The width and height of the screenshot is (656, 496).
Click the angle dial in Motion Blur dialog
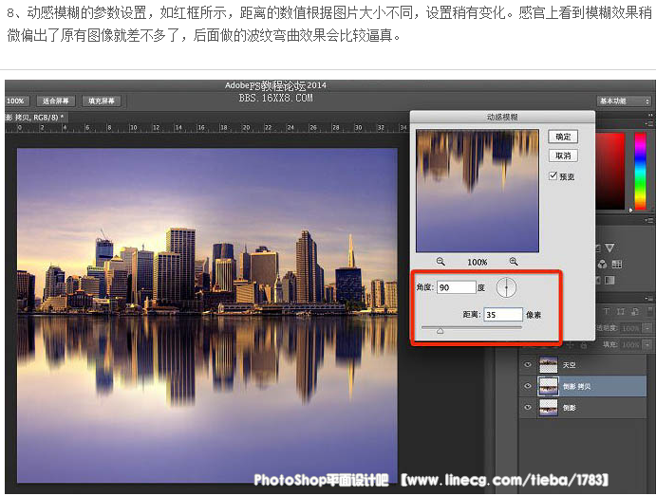(506, 287)
